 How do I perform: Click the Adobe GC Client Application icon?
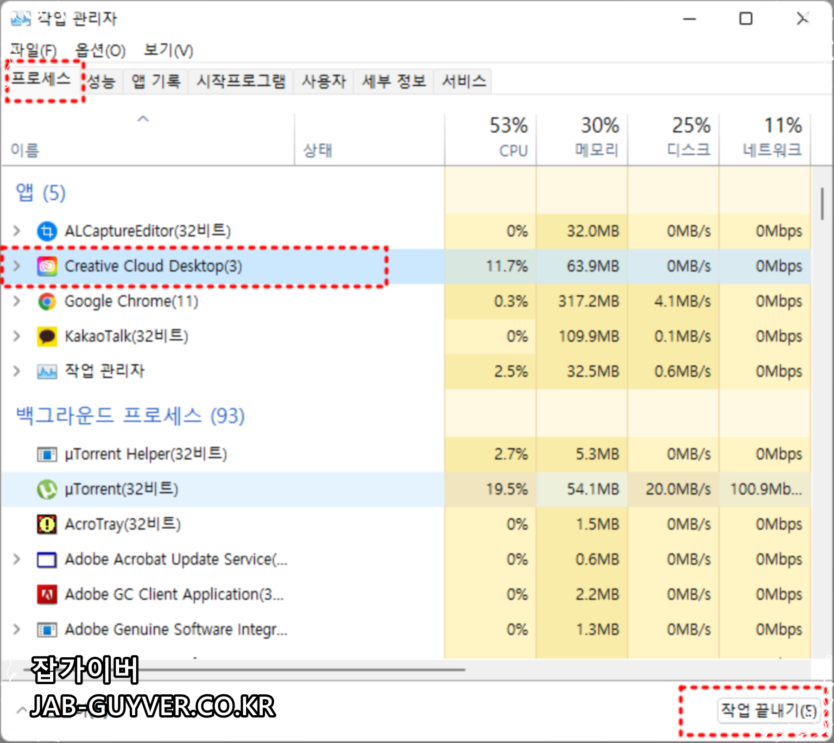[x=47, y=595]
